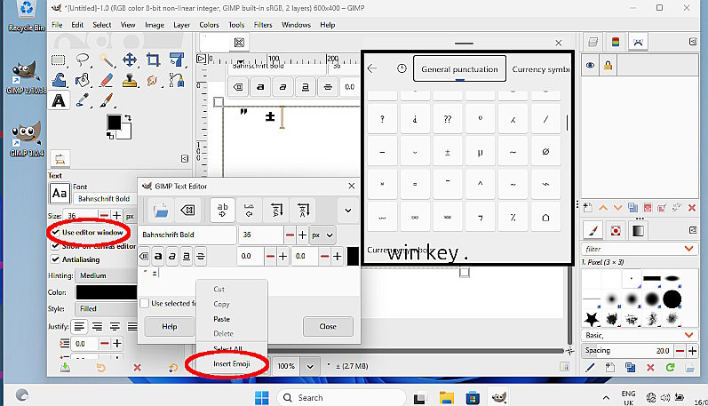
Task: Click Close button in Text Editor
Action: (328, 327)
